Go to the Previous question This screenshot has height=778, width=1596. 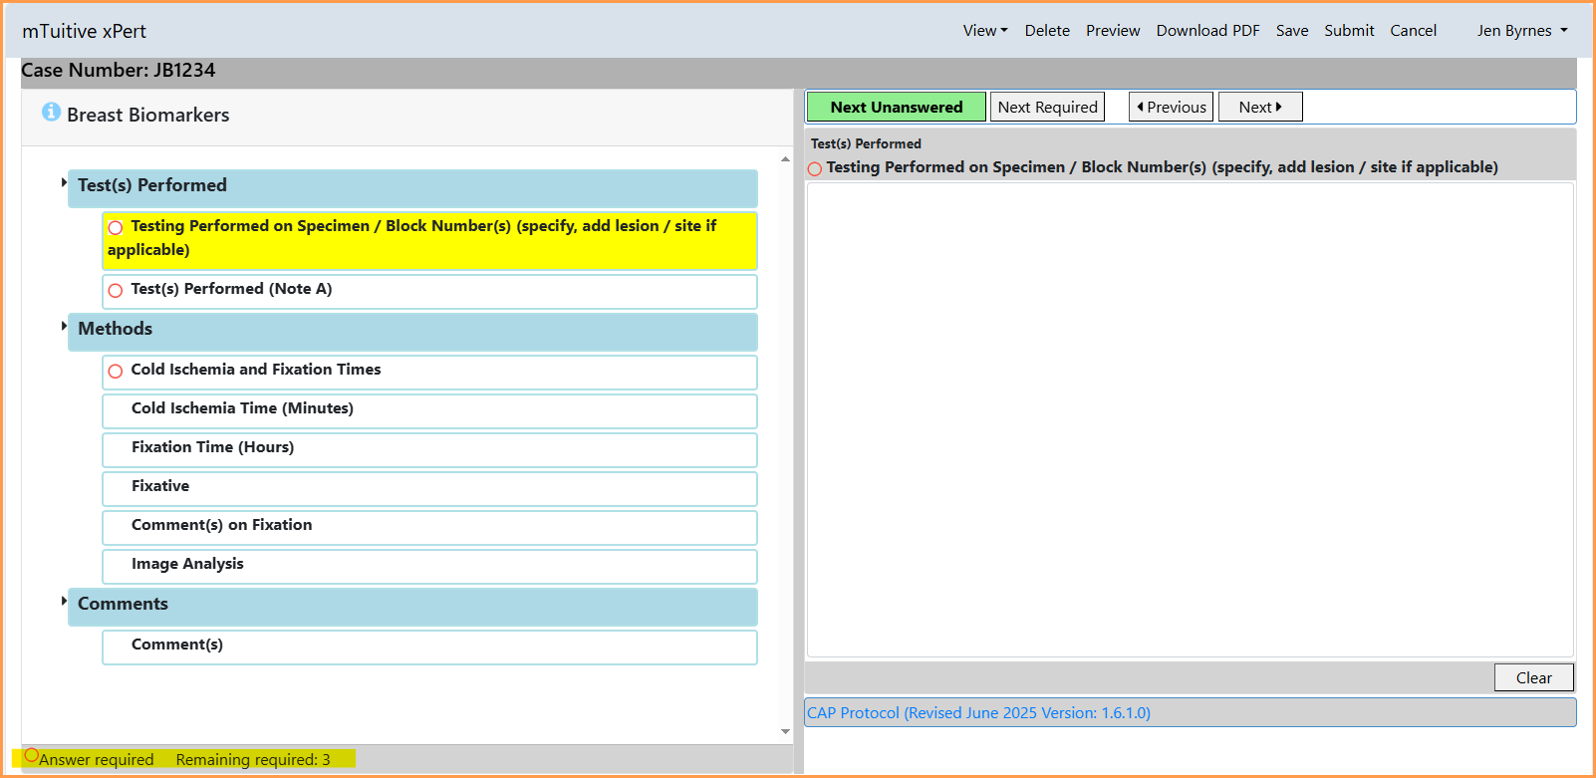(1171, 107)
